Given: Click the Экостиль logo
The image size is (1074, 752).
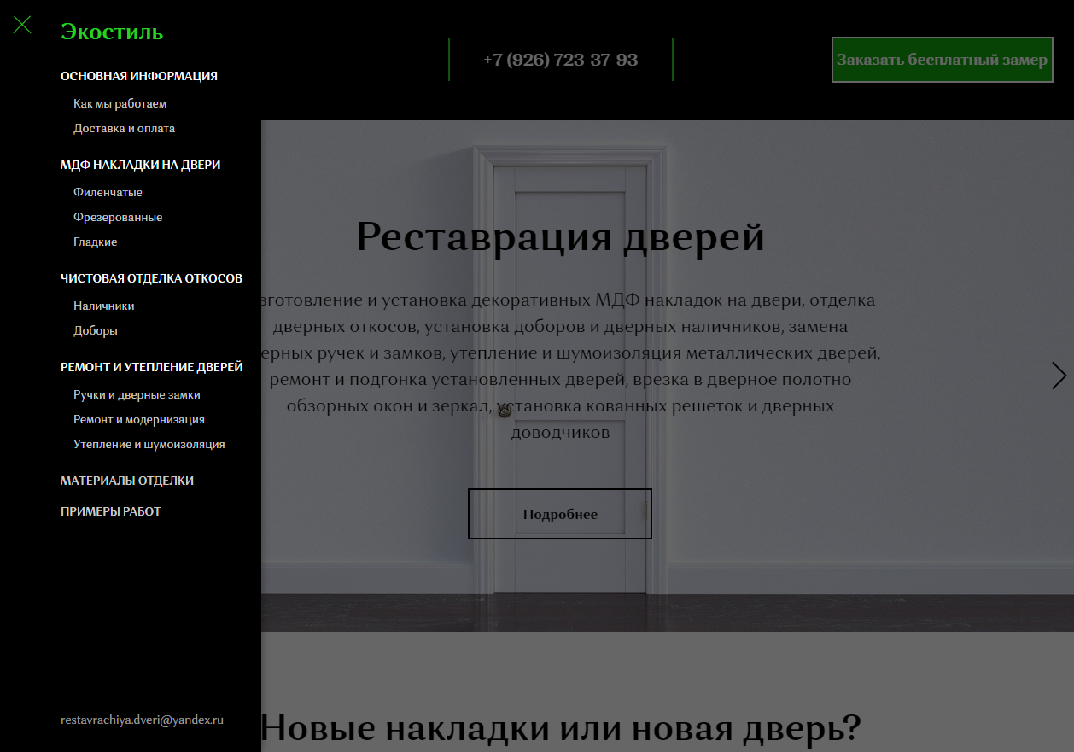Looking at the screenshot, I should click(x=111, y=32).
